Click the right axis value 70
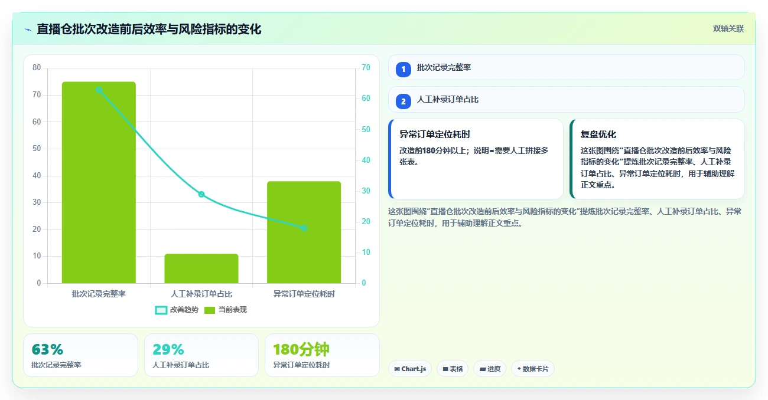Viewport: 768px width, 400px height. click(x=366, y=68)
